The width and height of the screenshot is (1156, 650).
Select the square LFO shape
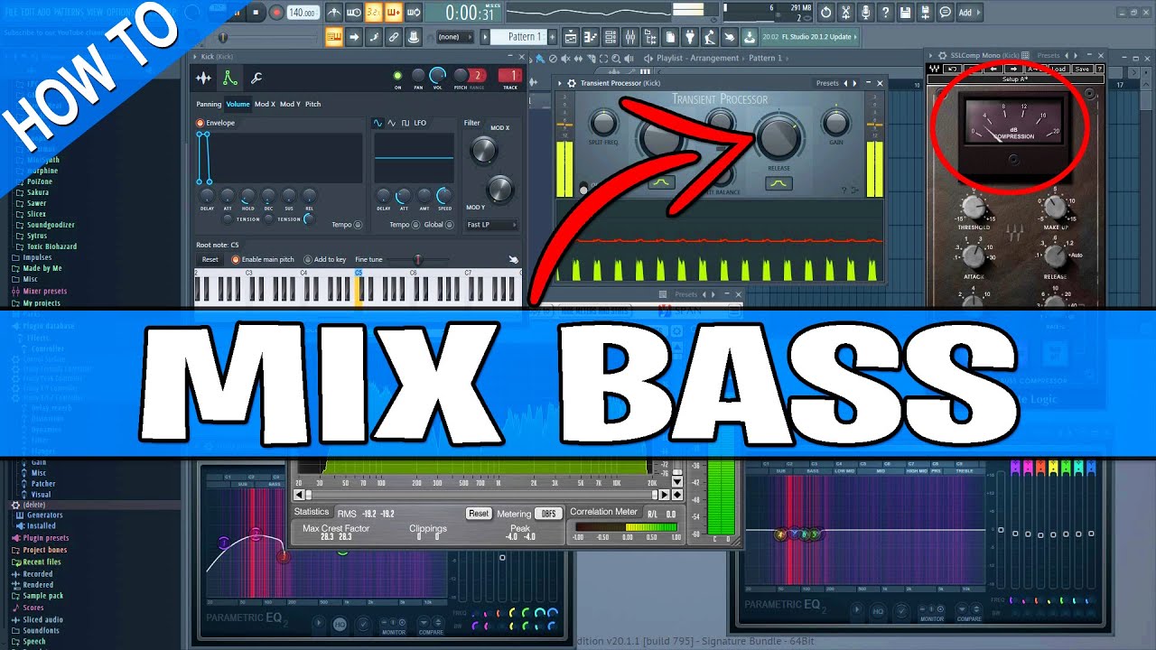(406, 123)
